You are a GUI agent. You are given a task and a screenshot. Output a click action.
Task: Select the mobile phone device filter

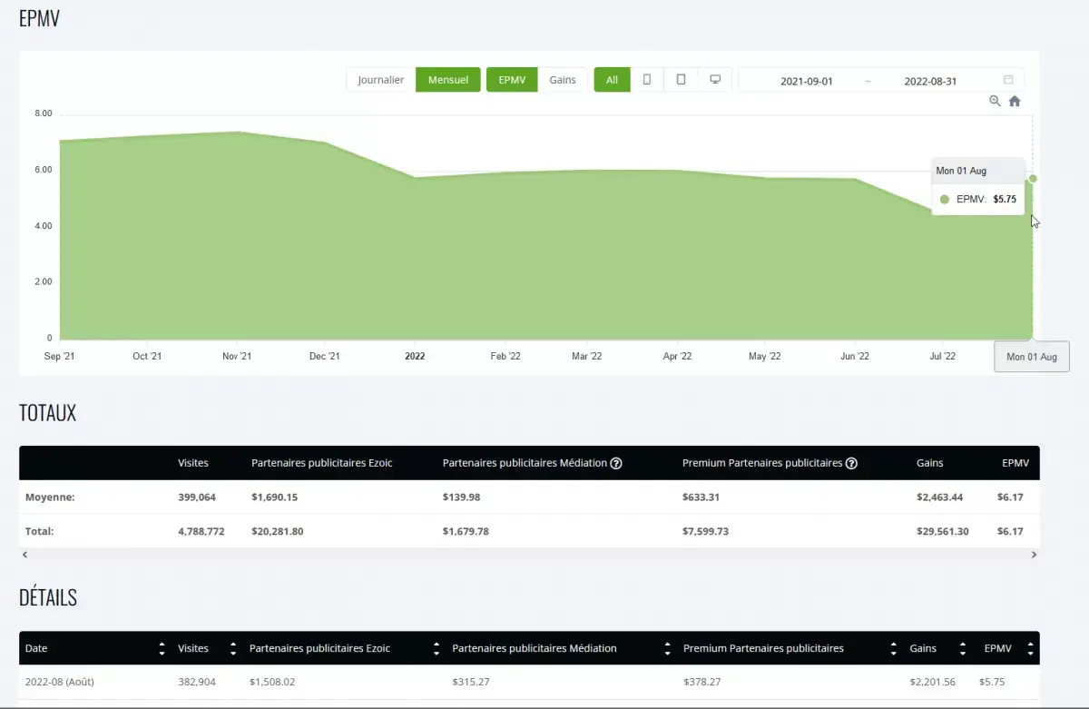coord(647,80)
